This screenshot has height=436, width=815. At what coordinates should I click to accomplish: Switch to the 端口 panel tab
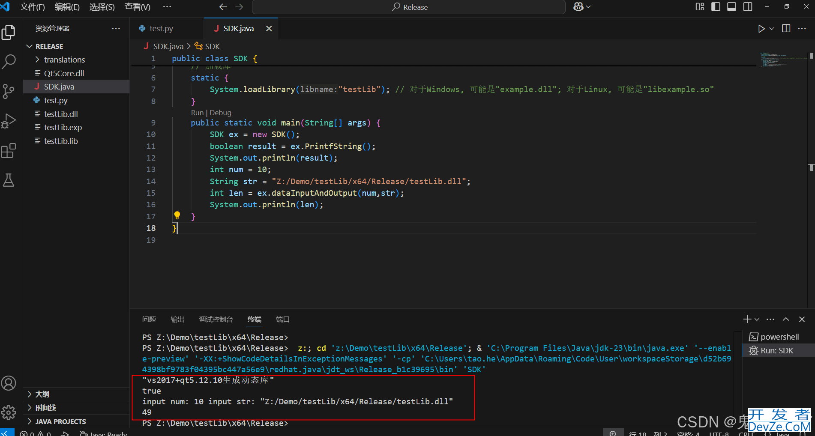click(x=283, y=320)
